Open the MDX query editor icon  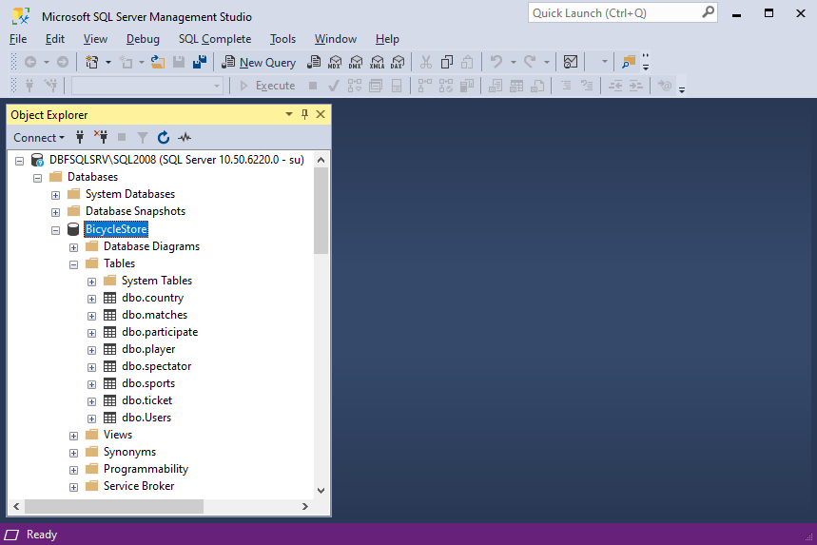click(x=335, y=63)
